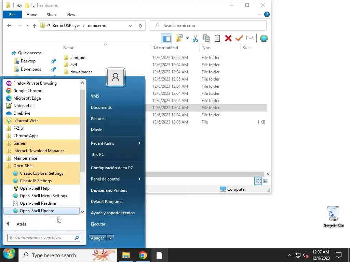Sort files by Type column header
This screenshot has height=262, width=350.
205,48
